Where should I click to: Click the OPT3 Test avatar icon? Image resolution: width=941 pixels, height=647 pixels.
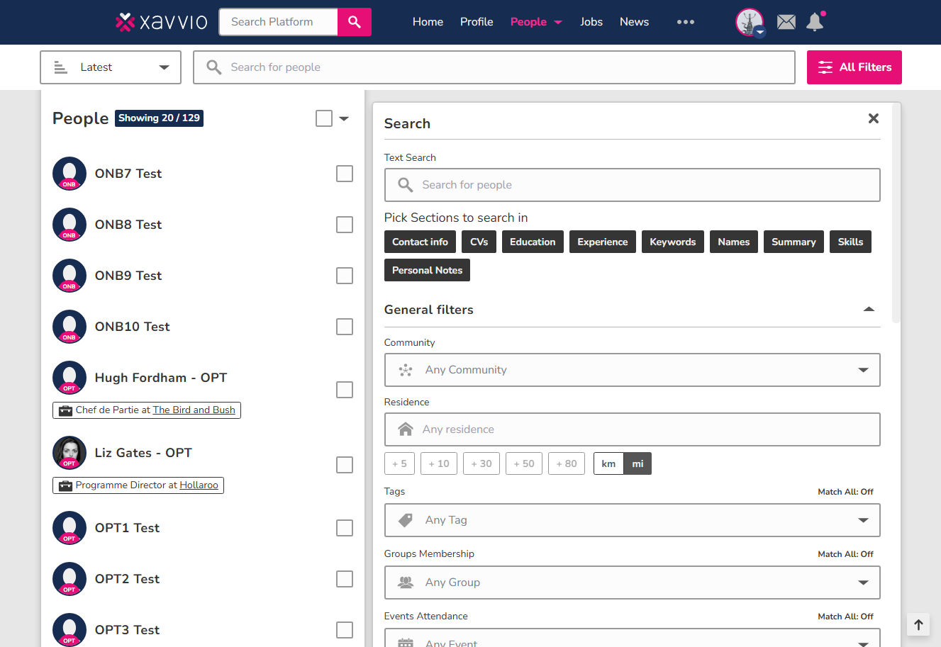(69, 630)
